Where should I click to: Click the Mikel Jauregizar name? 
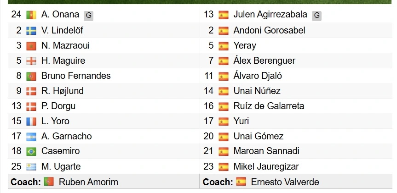[x=266, y=166]
